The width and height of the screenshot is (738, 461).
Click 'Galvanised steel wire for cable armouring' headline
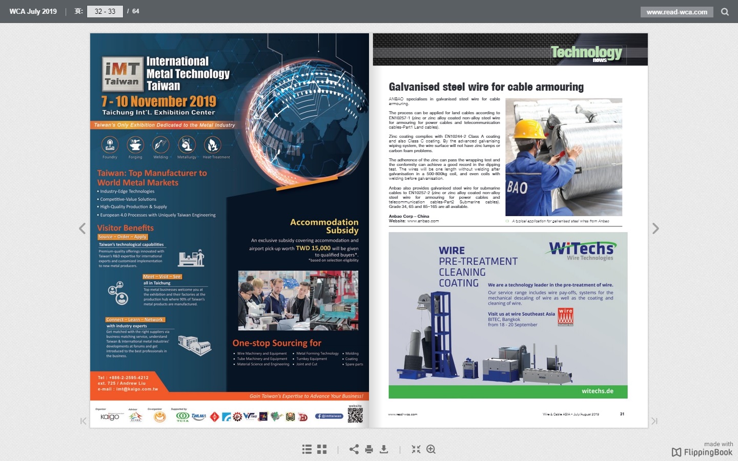click(486, 87)
